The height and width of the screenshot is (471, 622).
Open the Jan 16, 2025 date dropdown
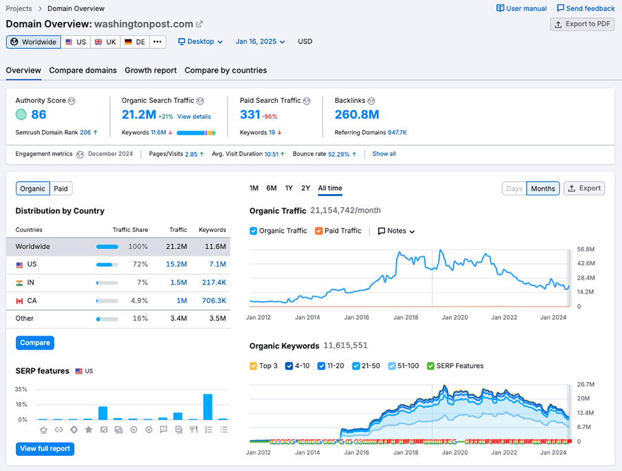pyautogui.click(x=261, y=41)
